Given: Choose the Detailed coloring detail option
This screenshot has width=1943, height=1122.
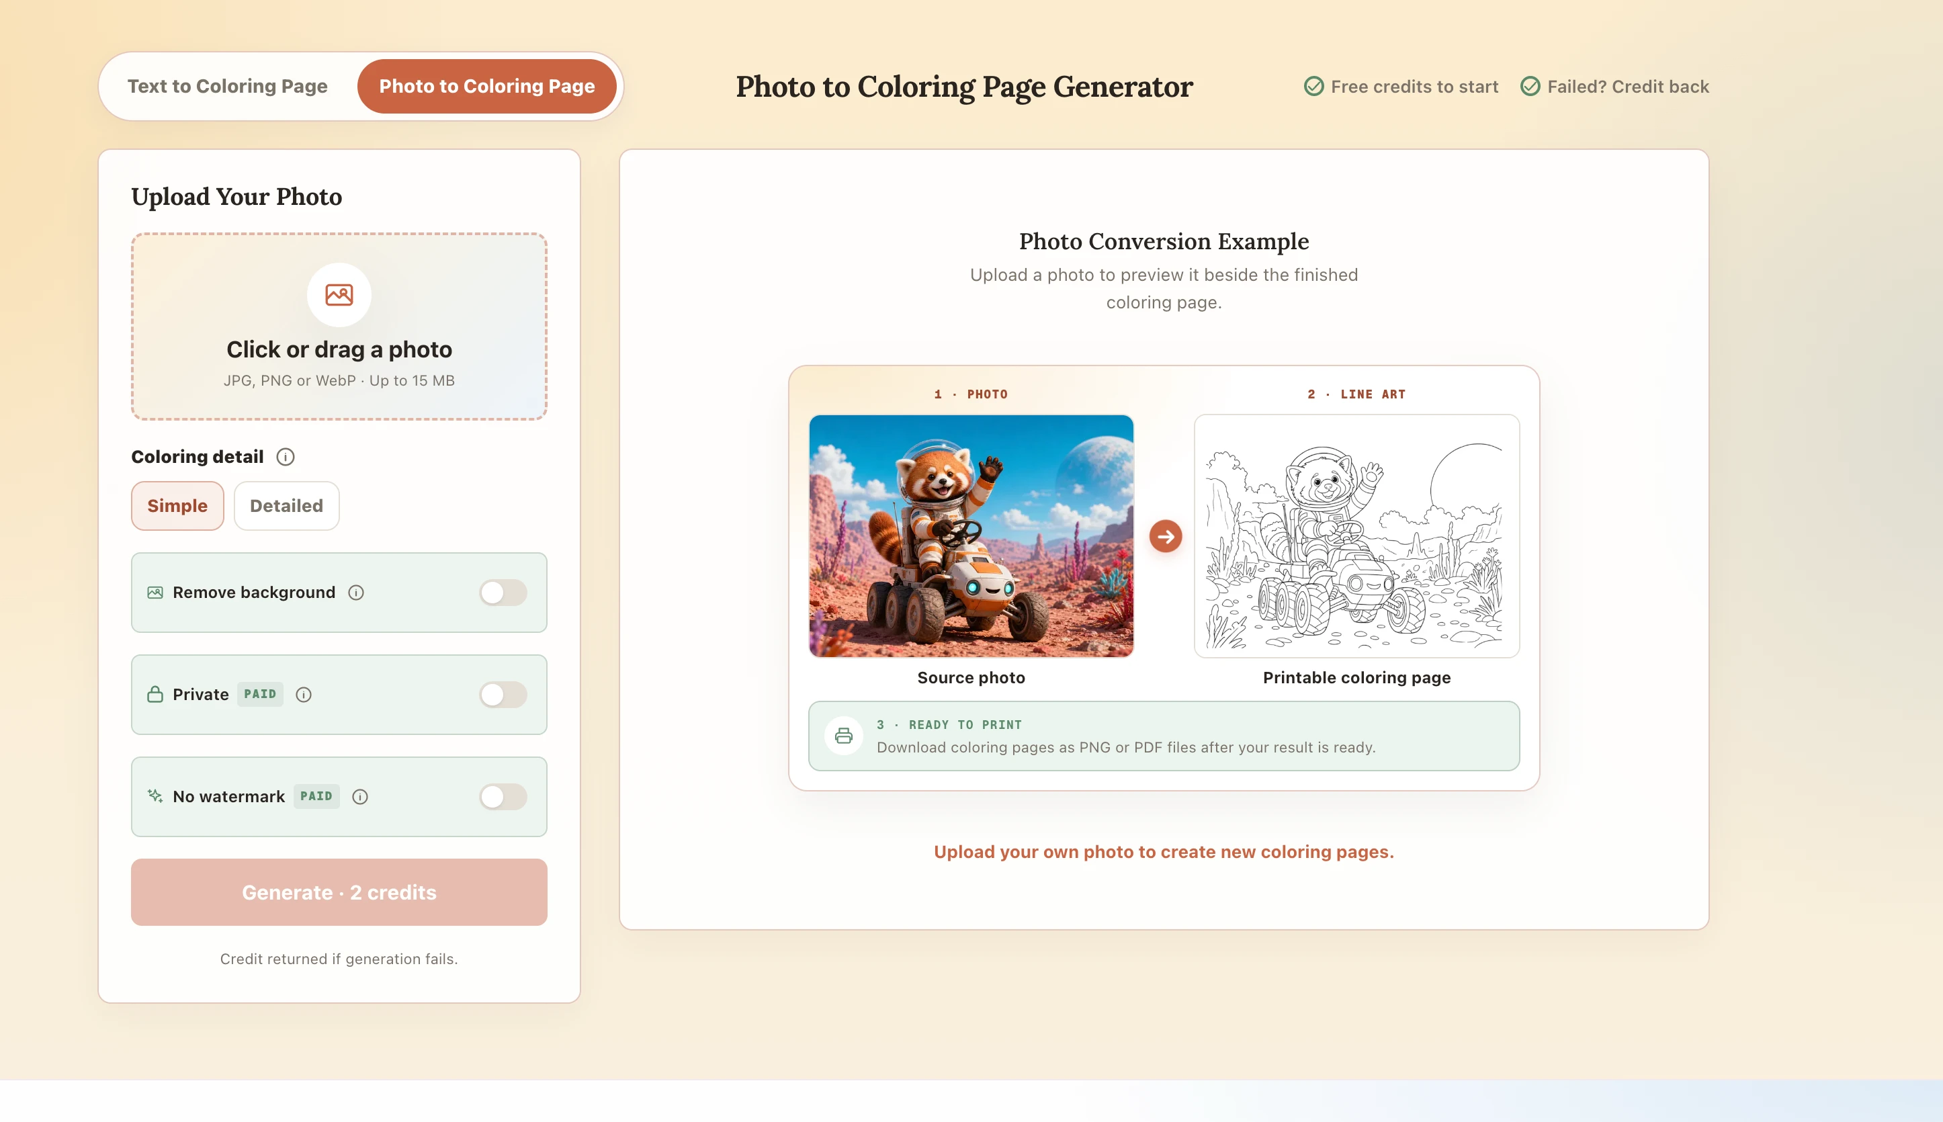Looking at the screenshot, I should point(287,505).
